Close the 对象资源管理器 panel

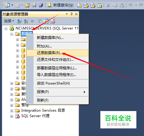(x=76, y=14)
